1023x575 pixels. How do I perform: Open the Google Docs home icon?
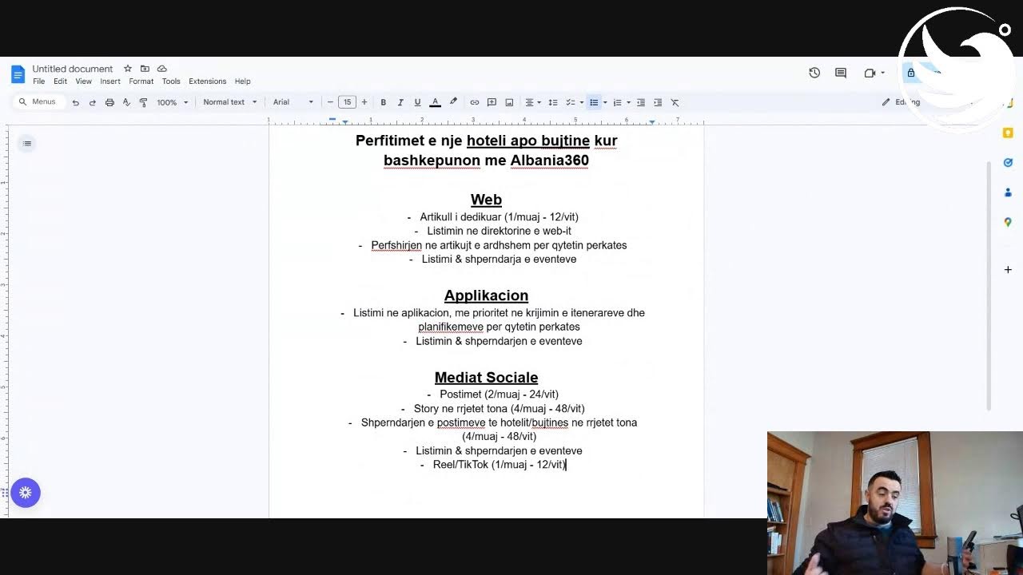coord(18,74)
